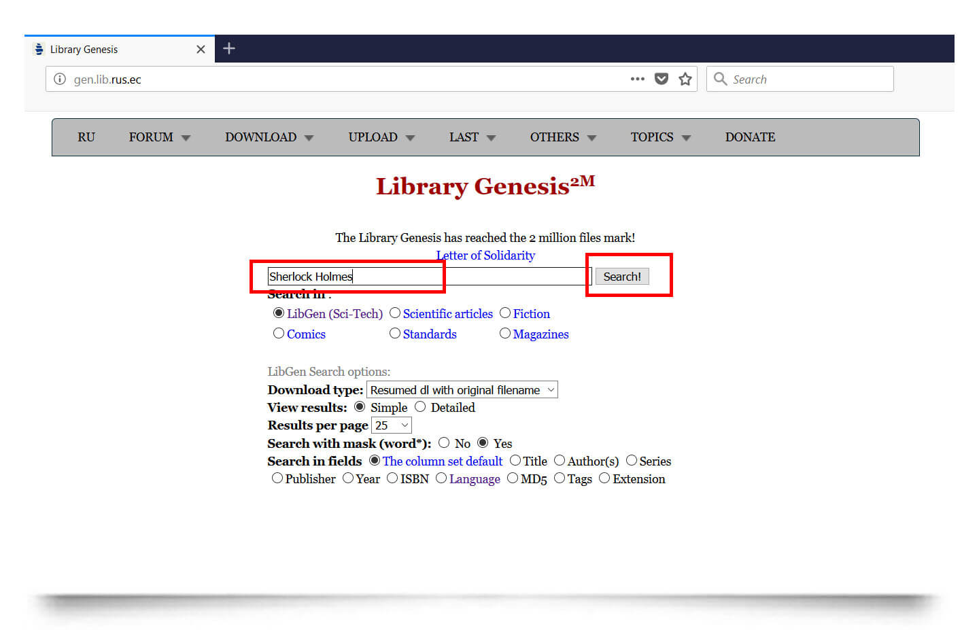Search in Tags field radio
The height and width of the screenshot is (630, 979).
coord(560,478)
